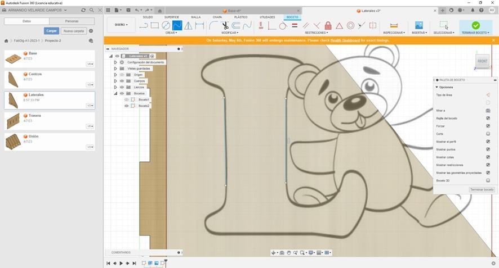Expand the Origen folder
Screen dimensions: 499x268
pyautogui.click(x=115, y=75)
